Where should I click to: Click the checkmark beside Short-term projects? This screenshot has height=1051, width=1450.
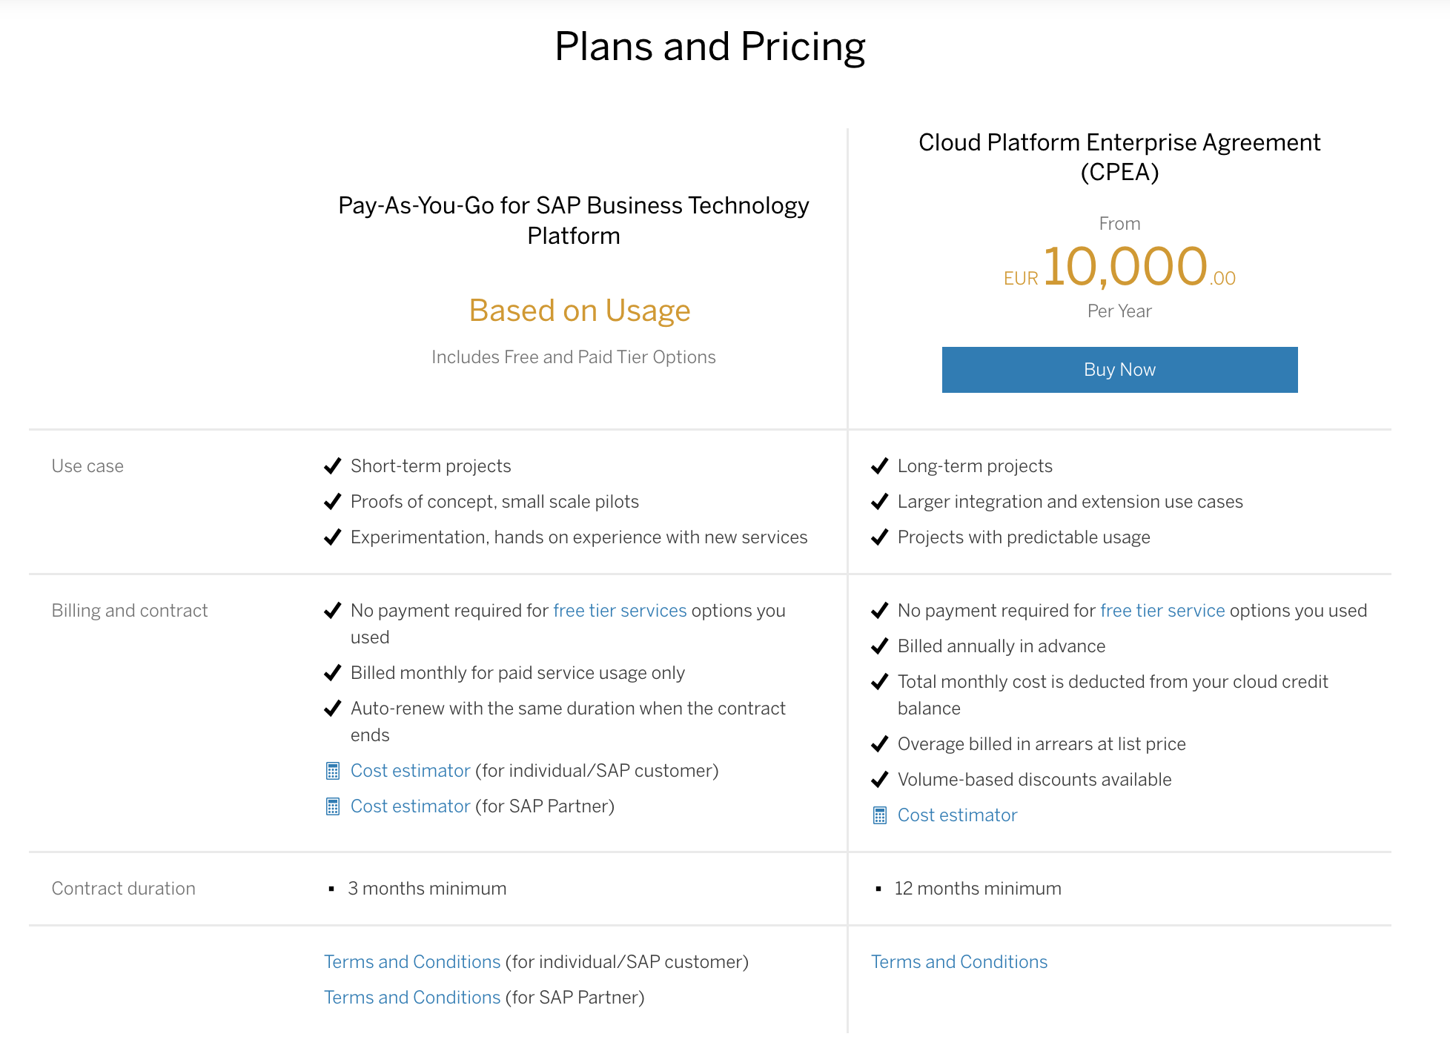331,466
